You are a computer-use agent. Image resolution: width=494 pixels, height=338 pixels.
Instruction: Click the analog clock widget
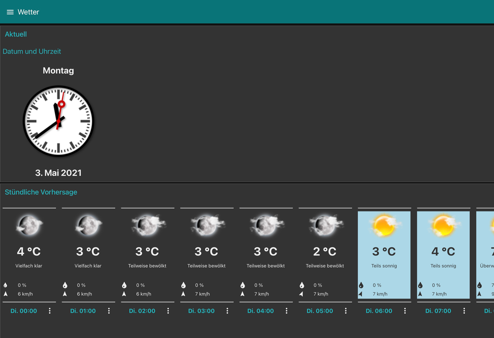58,121
